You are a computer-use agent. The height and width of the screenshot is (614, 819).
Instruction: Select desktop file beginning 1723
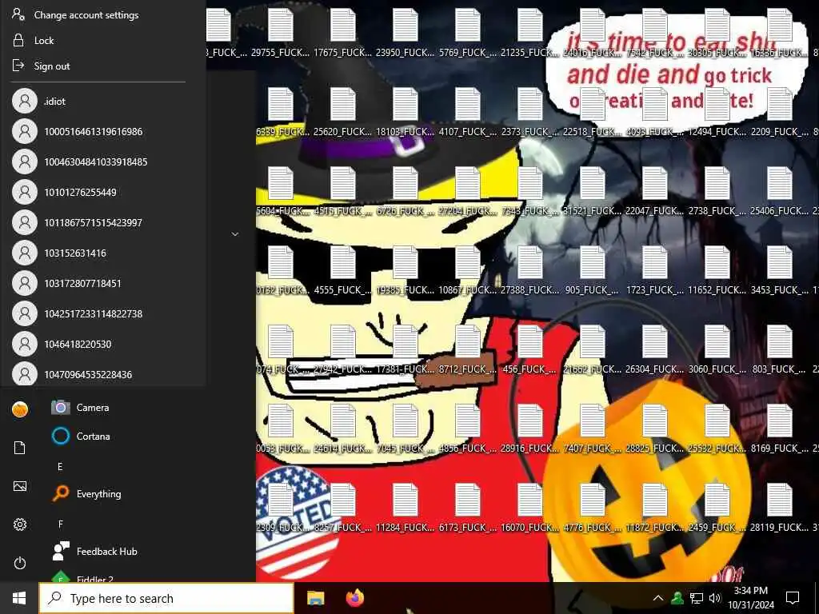click(654, 270)
